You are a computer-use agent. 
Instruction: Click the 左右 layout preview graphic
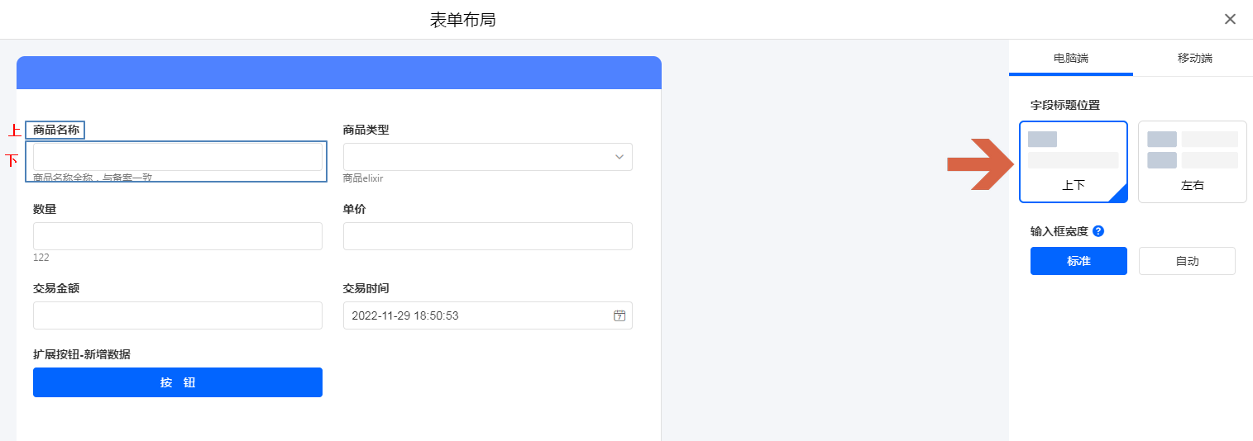pos(1192,149)
